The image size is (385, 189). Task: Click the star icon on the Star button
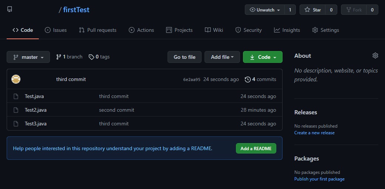point(307,10)
